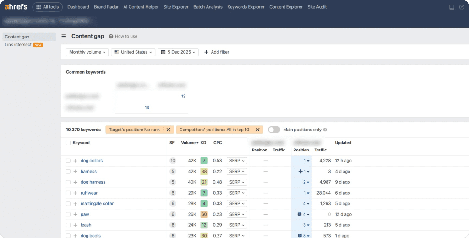Click the Updated column header
The height and width of the screenshot is (238, 469).
pyautogui.click(x=343, y=143)
